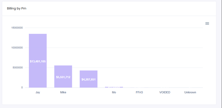Open the chart hamburger menu icon
The height and width of the screenshot is (108, 222).
pyautogui.click(x=207, y=24)
